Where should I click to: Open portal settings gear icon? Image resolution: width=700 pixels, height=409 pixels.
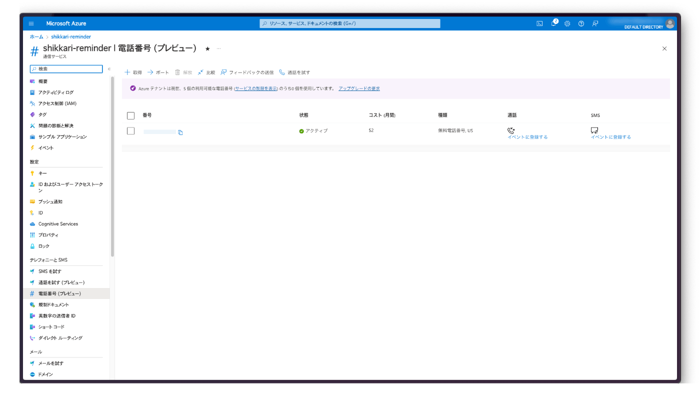pos(567,23)
